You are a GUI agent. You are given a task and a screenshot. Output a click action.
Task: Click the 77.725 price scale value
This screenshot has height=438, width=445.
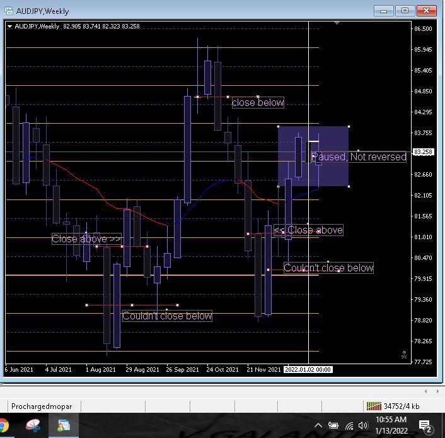pyautogui.click(x=423, y=362)
